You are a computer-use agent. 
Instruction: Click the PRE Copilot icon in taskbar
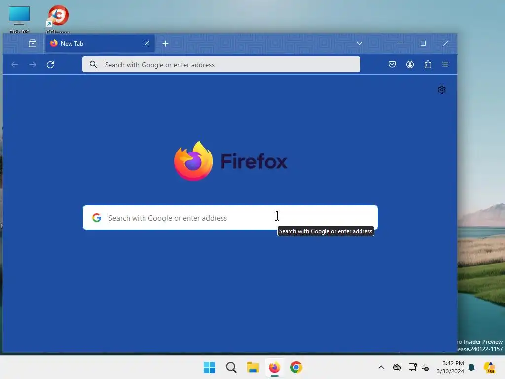(489, 367)
